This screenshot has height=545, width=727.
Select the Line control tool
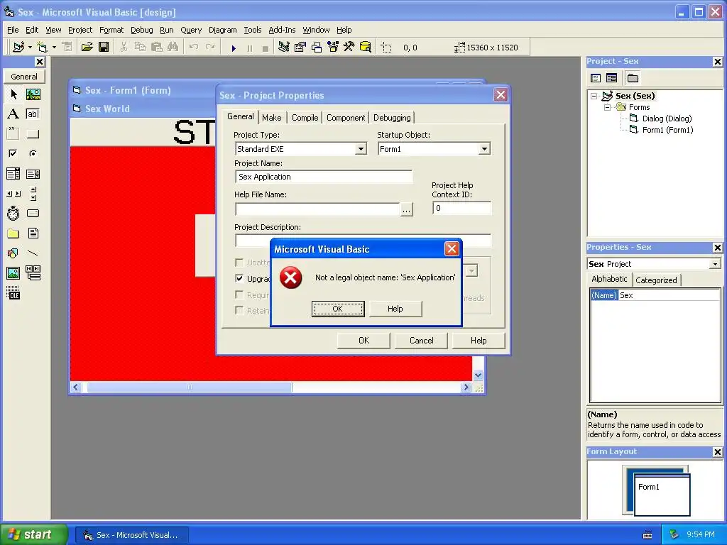[33, 253]
